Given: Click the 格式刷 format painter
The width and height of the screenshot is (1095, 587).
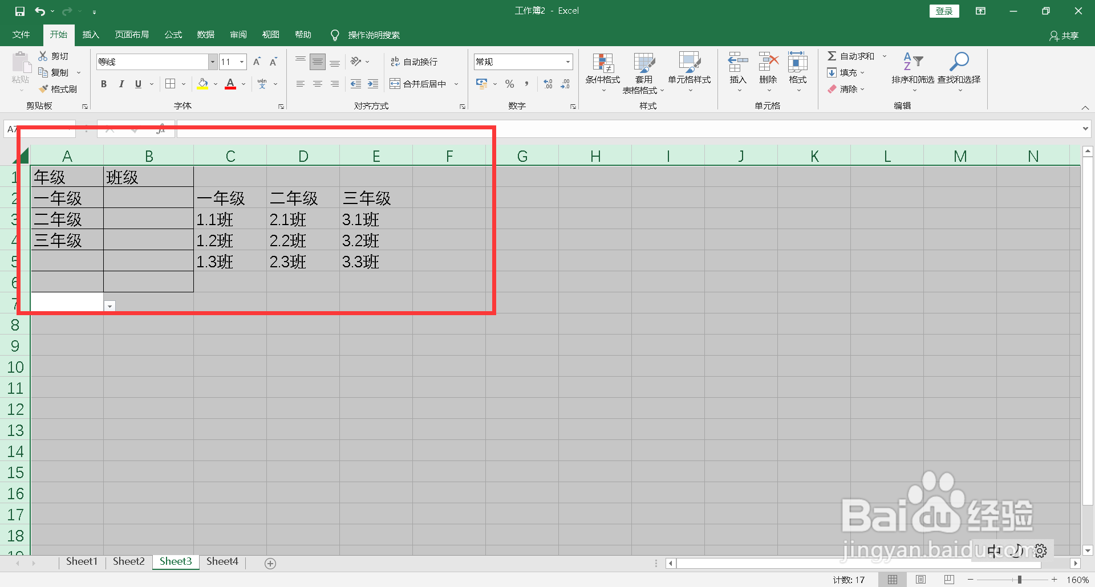Looking at the screenshot, I should pyautogui.click(x=59, y=89).
